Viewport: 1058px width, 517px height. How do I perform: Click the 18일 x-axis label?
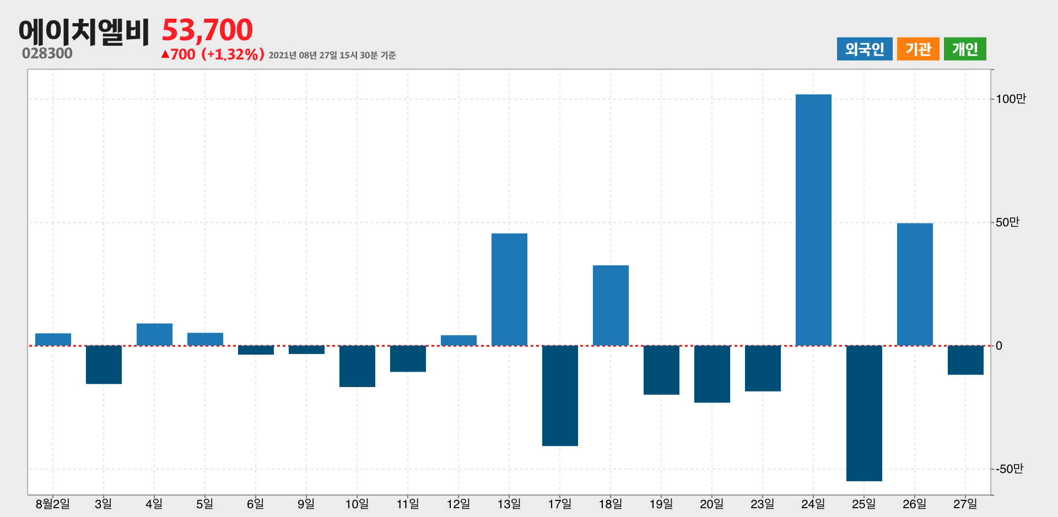point(611,504)
